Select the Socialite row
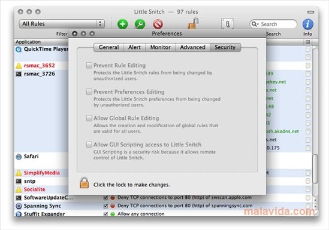 [x=41, y=189]
